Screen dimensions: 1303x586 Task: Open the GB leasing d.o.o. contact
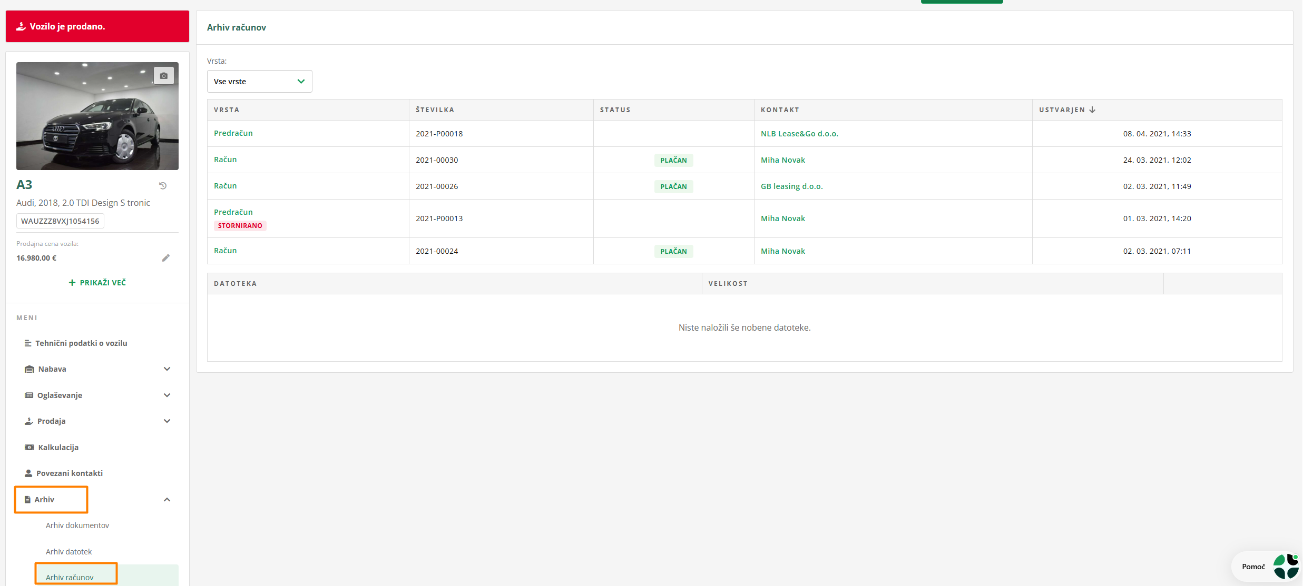[791, 186]
